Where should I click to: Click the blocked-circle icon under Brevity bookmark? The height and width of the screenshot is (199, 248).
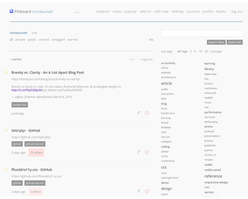(147, 113)
